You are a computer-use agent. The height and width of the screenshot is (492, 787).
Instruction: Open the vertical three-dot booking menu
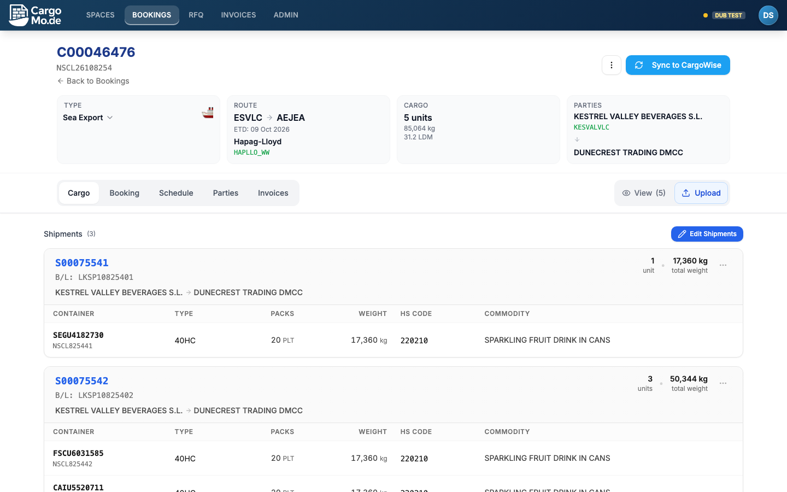[x=612, y=65]
